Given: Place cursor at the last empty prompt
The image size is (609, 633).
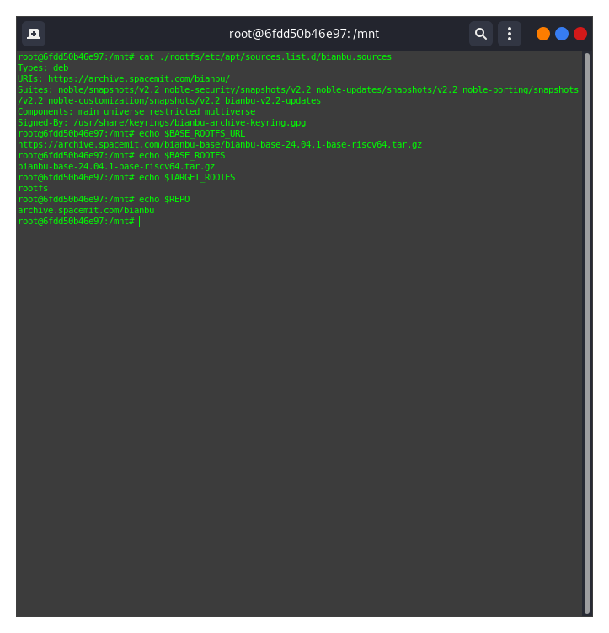Looking at the screenshot, I should click(x=140, y=221).
